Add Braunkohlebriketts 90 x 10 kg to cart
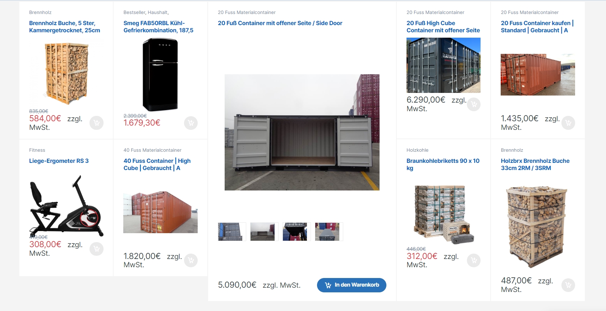606x311 pixels. pos(474,260)
